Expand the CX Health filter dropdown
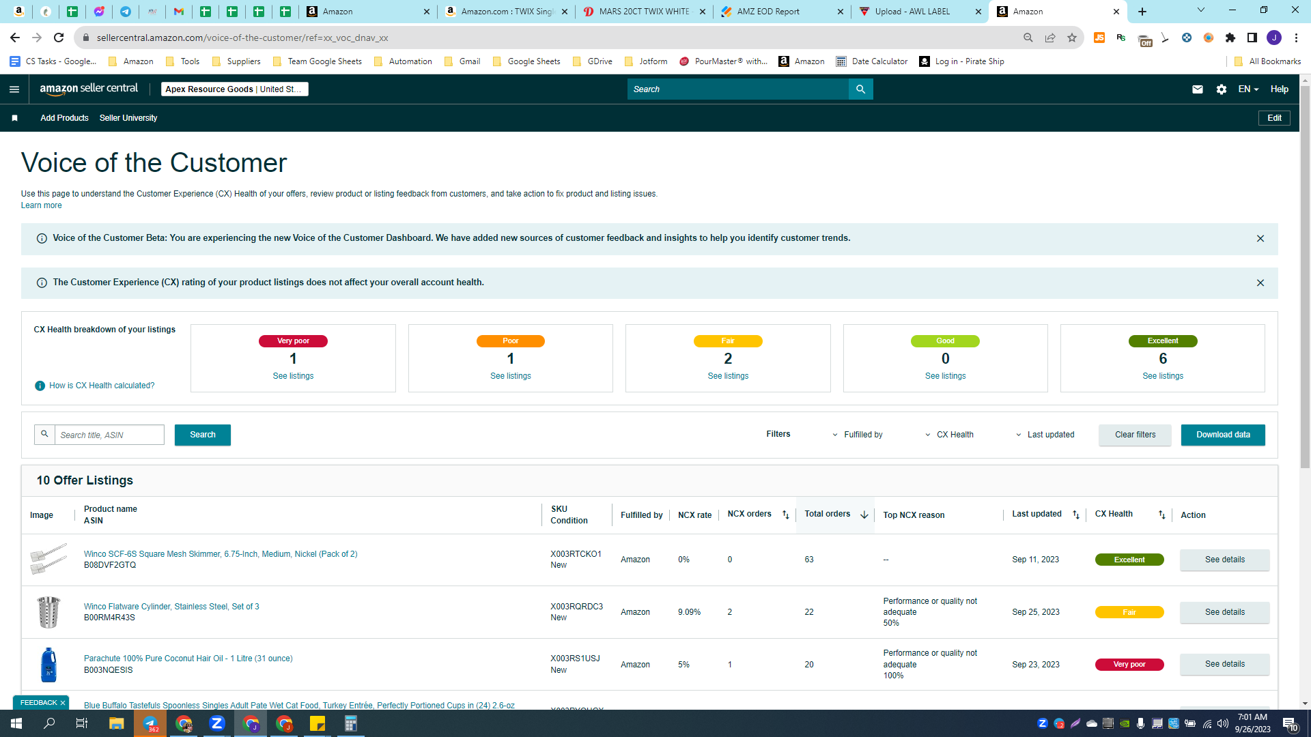Image resolution: width=1311 pixels, height=737 pixels. [x=949, y=435]
